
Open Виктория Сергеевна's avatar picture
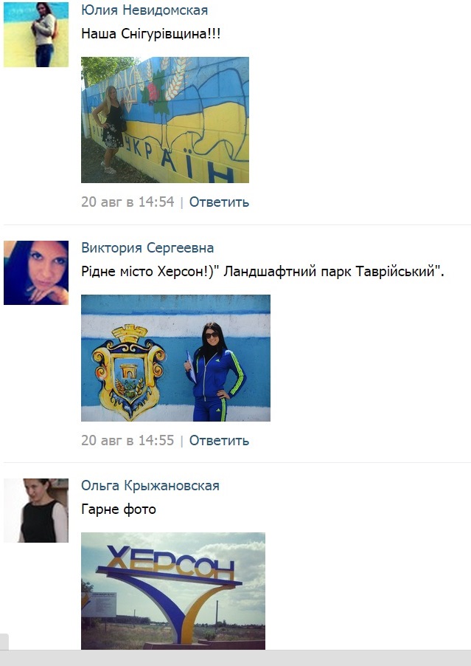click(x=36, y=272)
